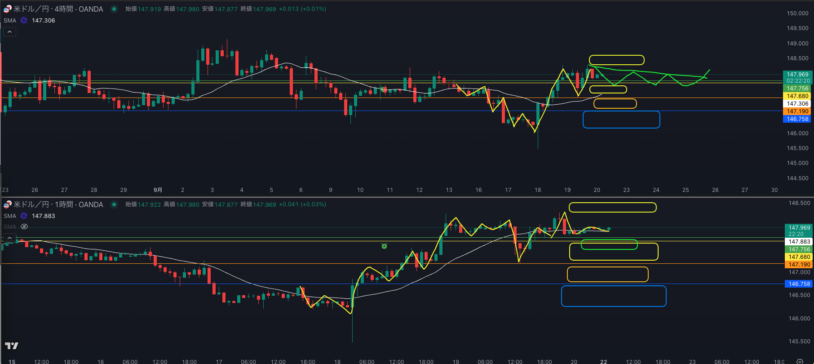Image resolution: width=814 pixels, height=364 pixels.
Task: Click green market status dot in bottom chart
Action: tap(114, 204)
